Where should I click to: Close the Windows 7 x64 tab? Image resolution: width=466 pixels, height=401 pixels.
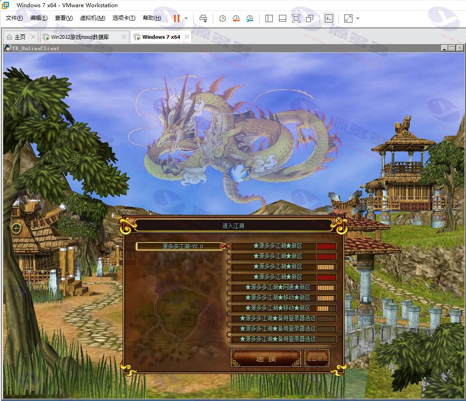tap(187, 37)
